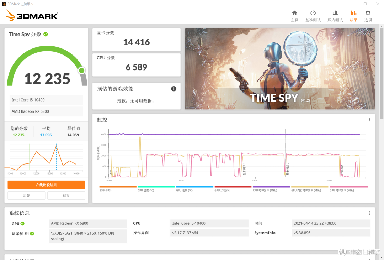Select AMD Radeon RX 6800 under score gauge
This screenshot has width=384, height=260.
(46, 111)
